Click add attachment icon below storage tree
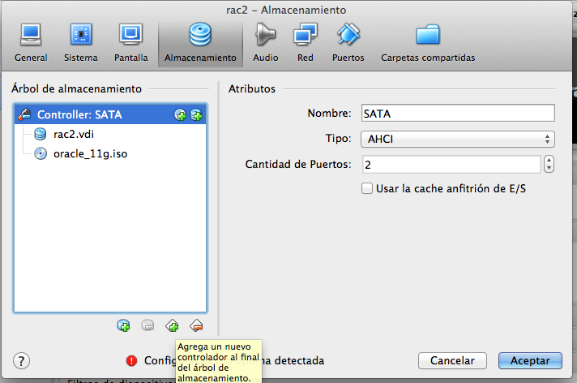 (x=123, y=325)
